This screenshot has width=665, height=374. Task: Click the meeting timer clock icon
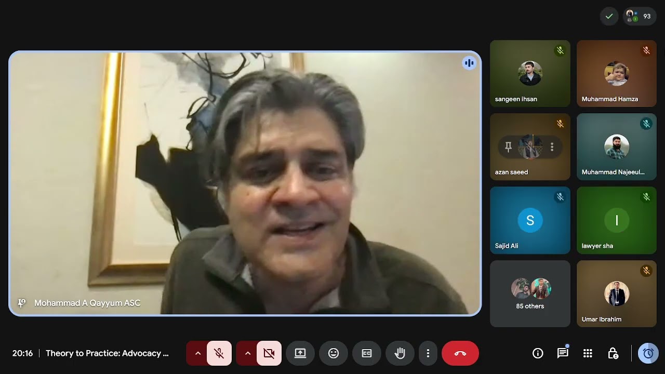coord(648,353)
